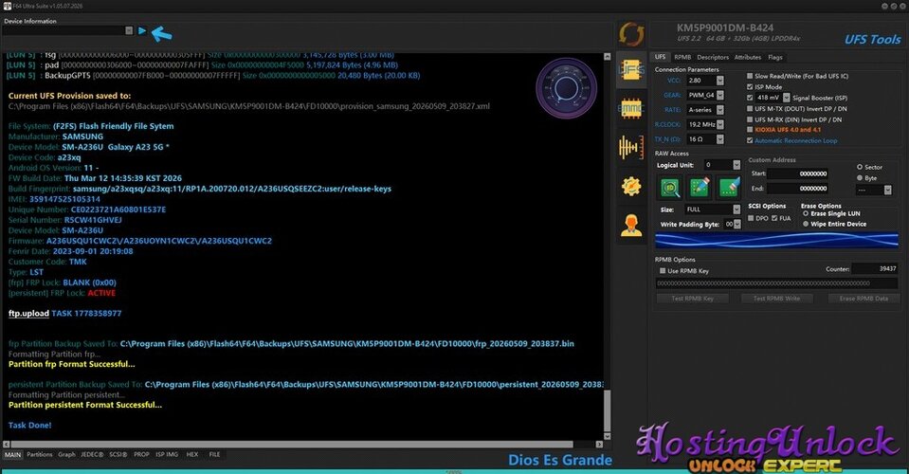Click the log vertical scrollbar thumb
Screen dimensions: 909x474
click(607, 410)
